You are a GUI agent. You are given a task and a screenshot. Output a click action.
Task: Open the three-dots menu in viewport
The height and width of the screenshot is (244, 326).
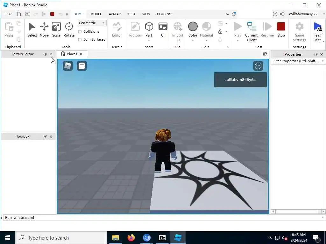click(x=258, y=66)
